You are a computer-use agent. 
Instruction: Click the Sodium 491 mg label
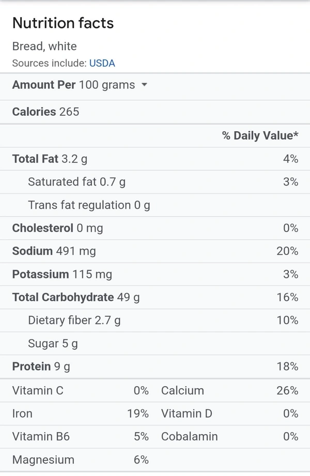pos(54,251)
